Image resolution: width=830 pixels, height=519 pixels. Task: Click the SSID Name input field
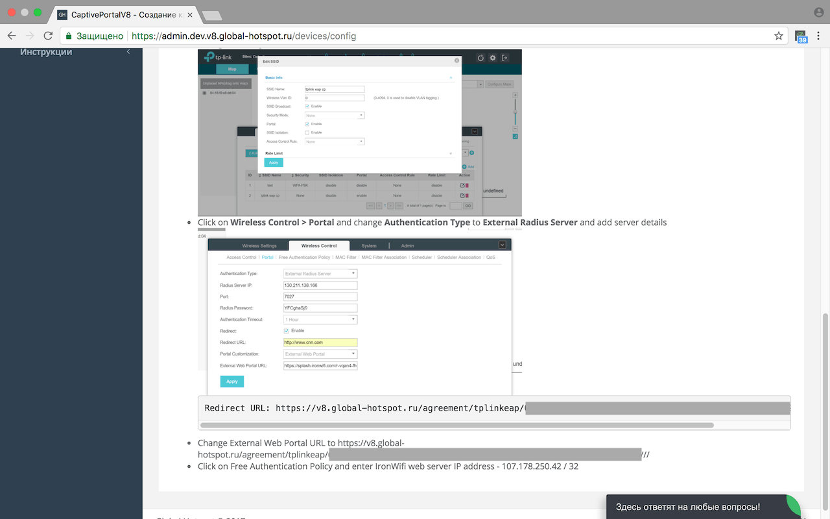(x=335, y=90)
